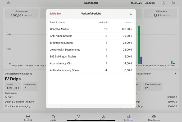Sort by the Verkauft column header
The width and height of the screenshot is (182, 122).
pyautogui.click(x=103, y=23)
